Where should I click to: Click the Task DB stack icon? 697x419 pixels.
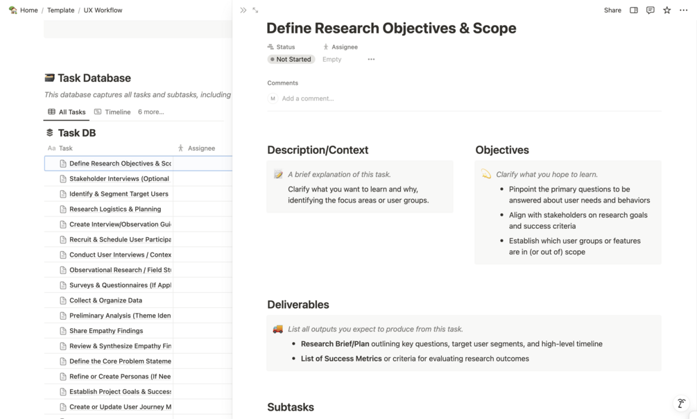pyautogui.click(x=49, y=132)
